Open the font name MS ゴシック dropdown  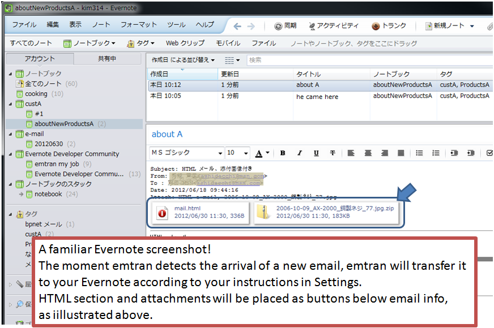pyautogui.click(x=220, y=153)
